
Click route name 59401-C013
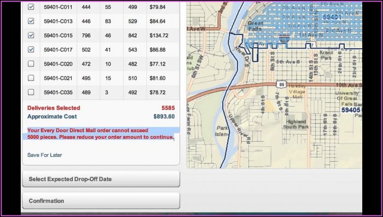pyautogui.click(x=58, y=21)
